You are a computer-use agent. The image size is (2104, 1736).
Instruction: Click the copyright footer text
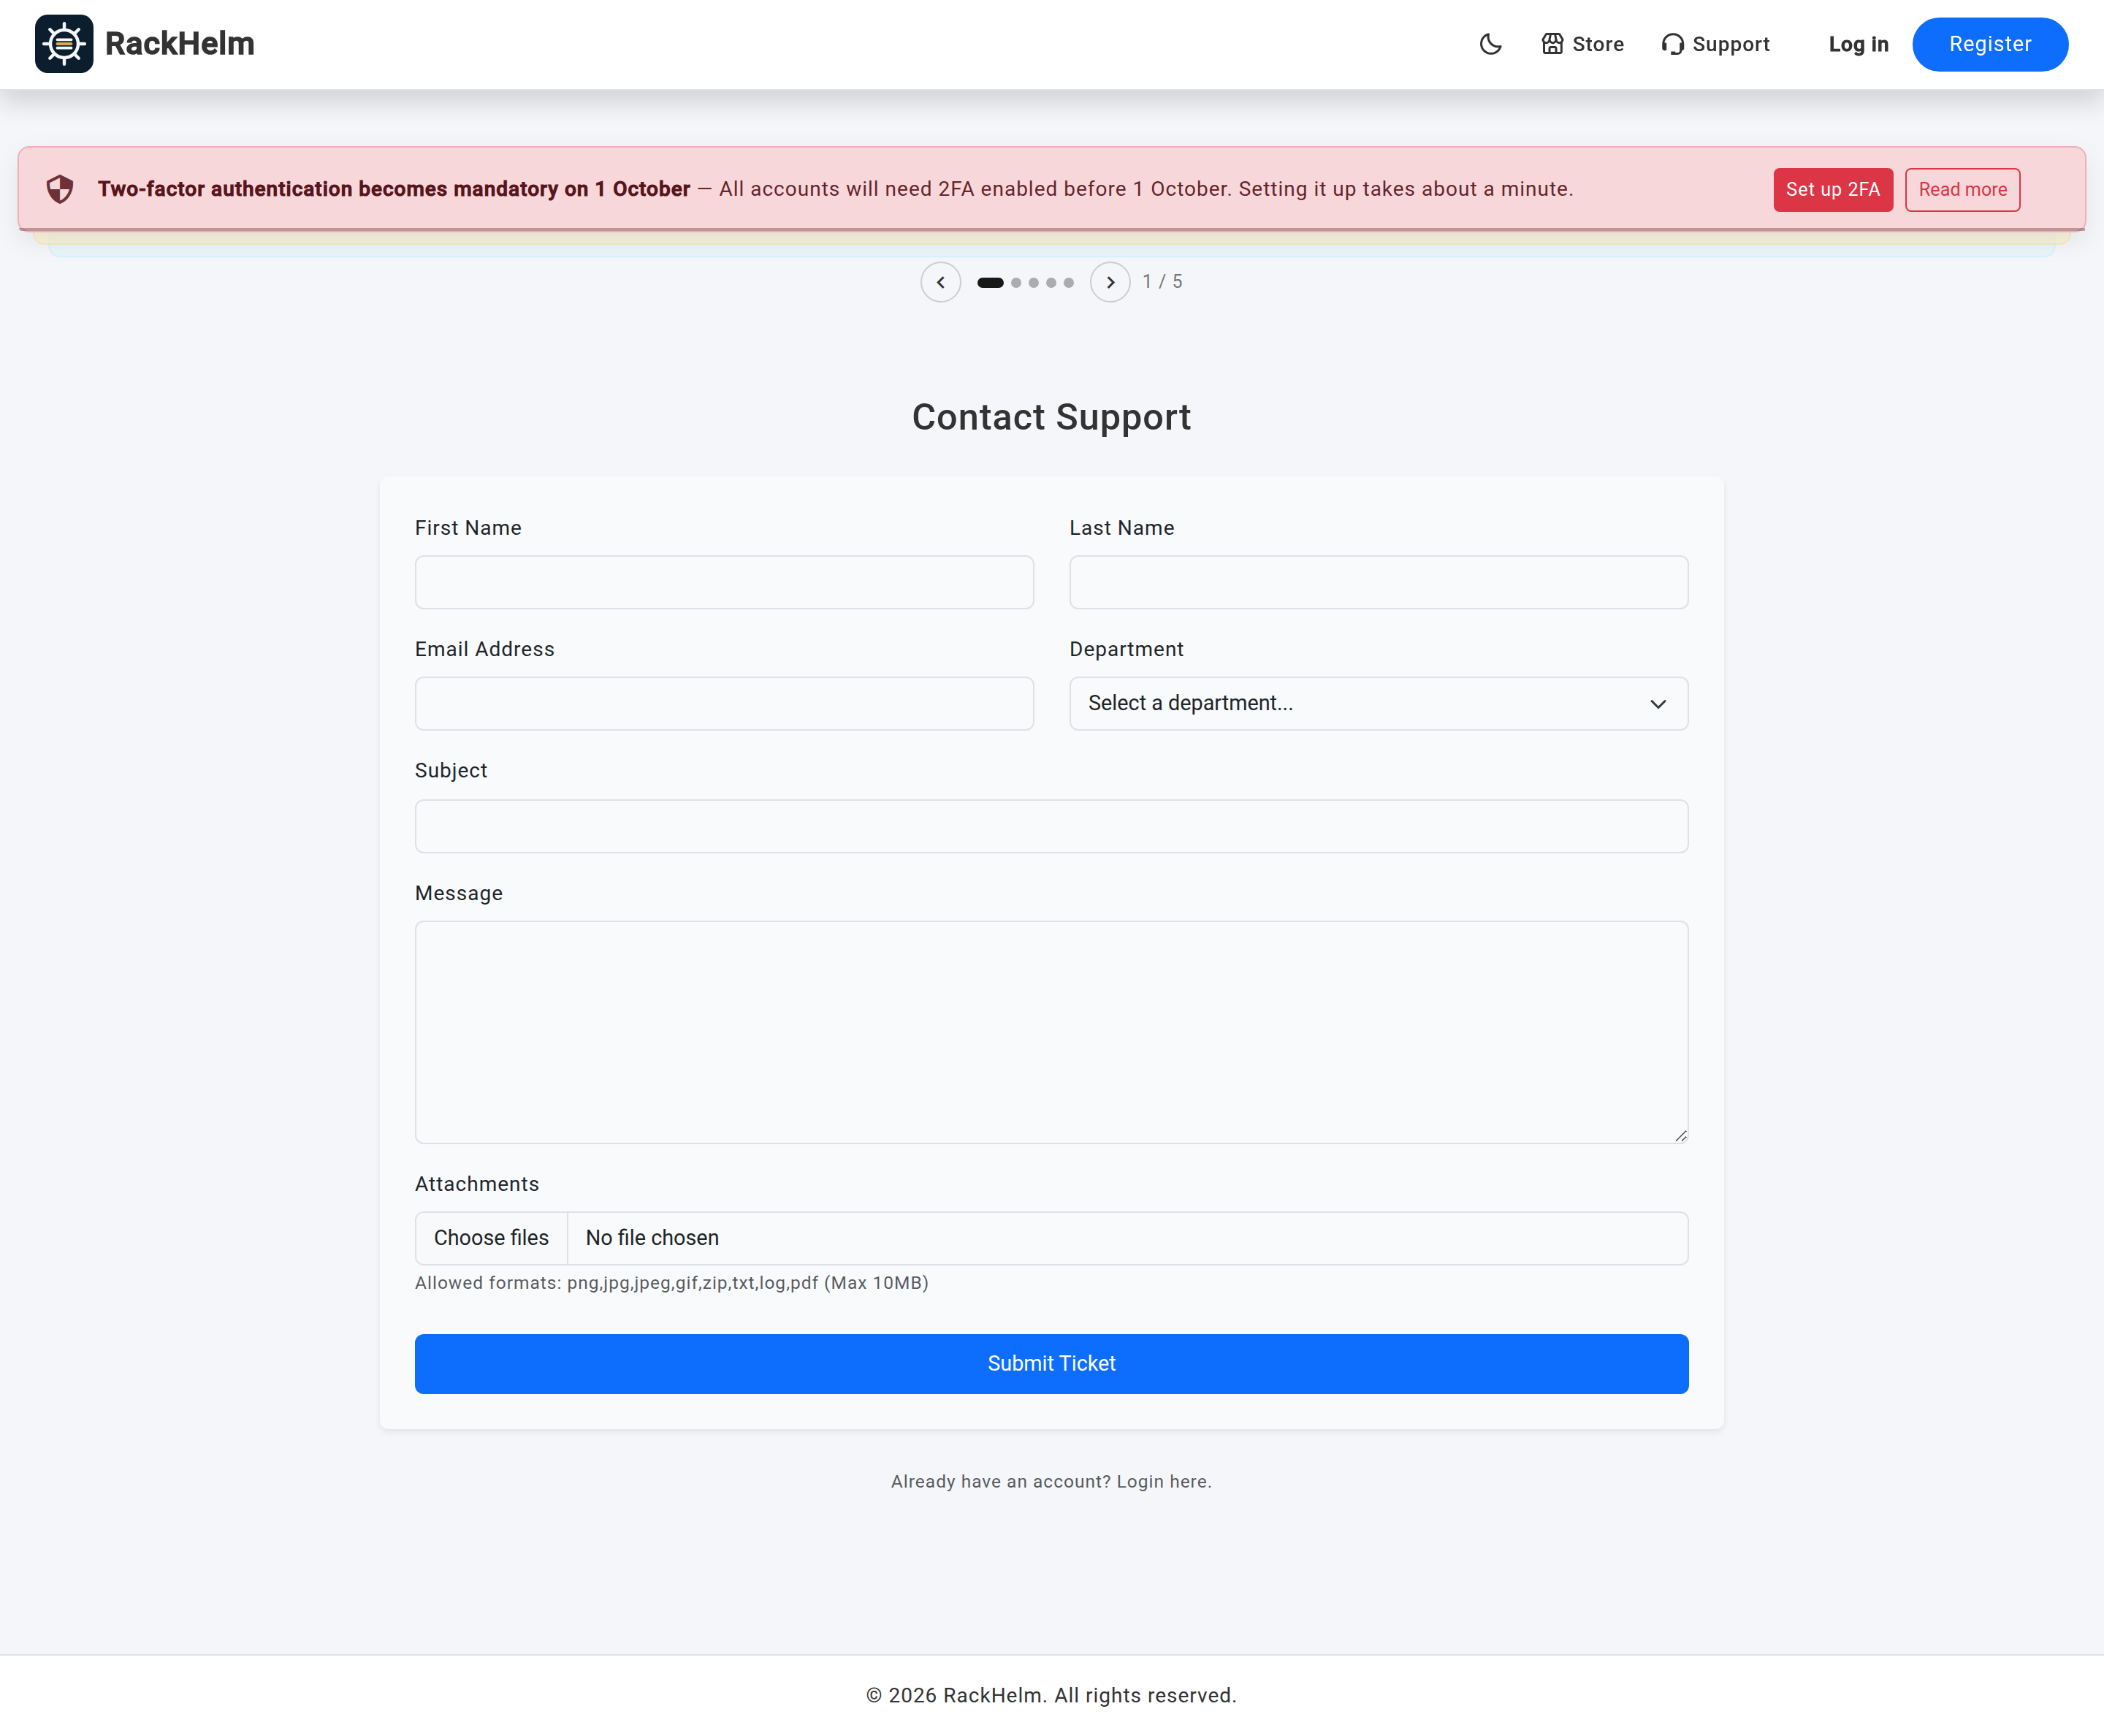pyautogui.click(x=1051, y=1695)
